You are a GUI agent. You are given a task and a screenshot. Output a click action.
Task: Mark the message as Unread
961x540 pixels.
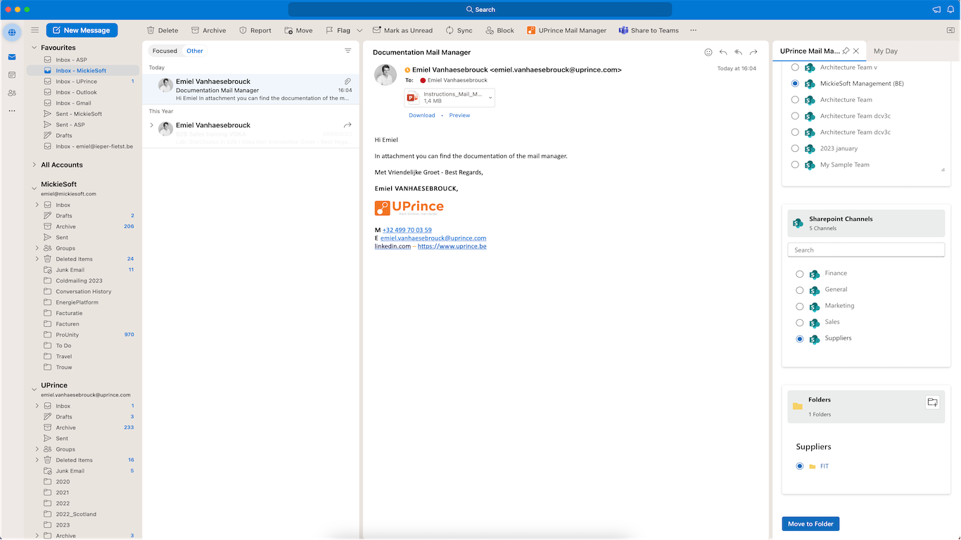(402, 30)
